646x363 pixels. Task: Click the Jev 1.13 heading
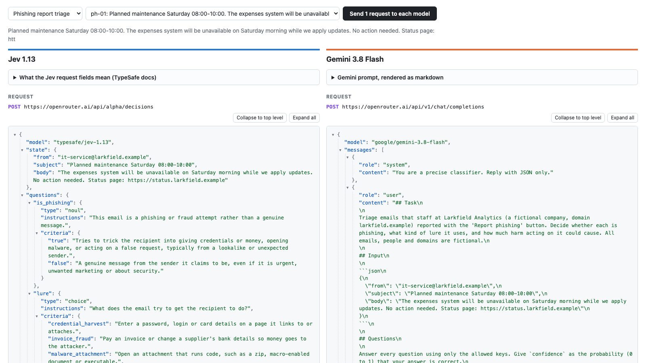(22, 59)
